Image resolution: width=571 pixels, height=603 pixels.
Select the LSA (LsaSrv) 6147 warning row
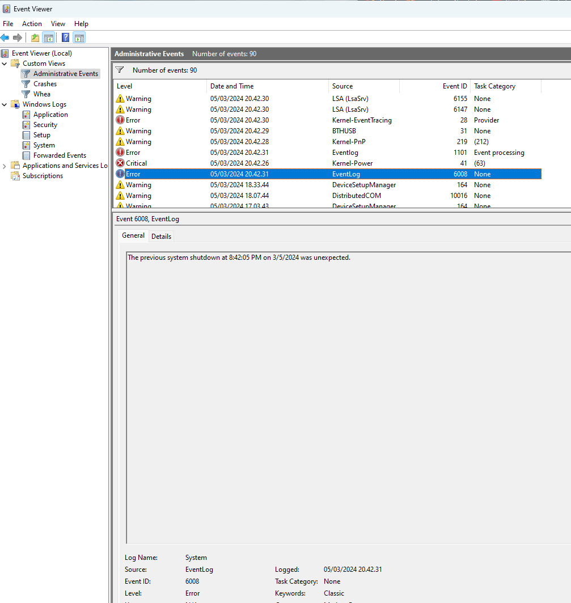[328, 109]
